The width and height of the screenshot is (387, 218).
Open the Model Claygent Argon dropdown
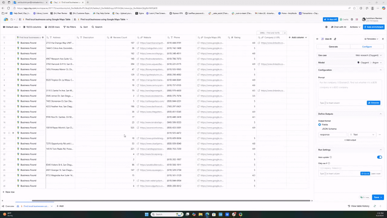coord(369,62)
